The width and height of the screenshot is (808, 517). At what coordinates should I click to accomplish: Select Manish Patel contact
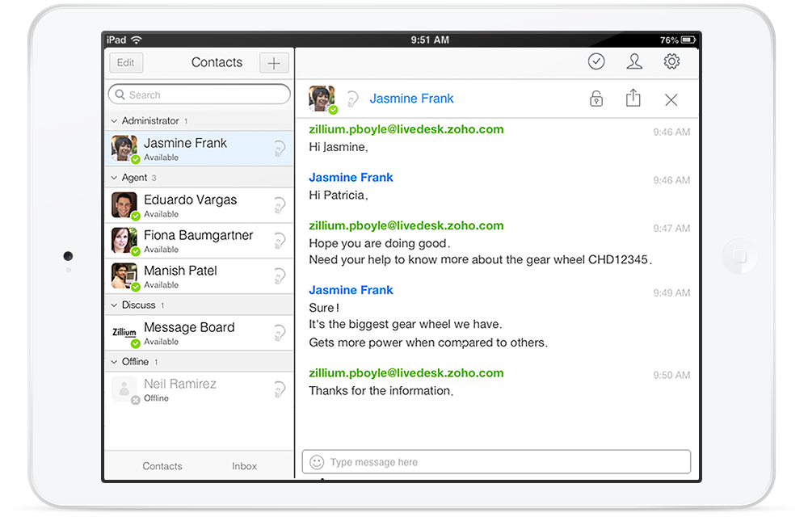[200, 276]
